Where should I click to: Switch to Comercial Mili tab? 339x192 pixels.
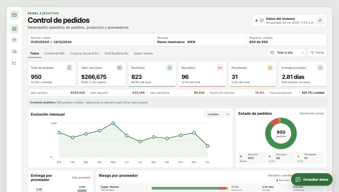[x=55, y=54]
